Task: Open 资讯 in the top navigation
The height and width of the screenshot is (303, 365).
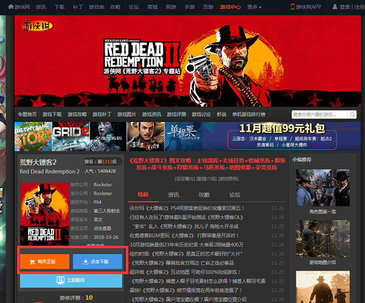Action: click(x=41, y=7)
